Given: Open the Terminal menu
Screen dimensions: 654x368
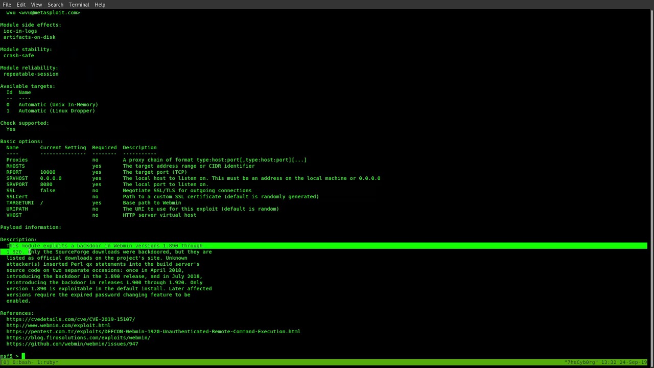Looking at the screenshot, I should point(79,5).
